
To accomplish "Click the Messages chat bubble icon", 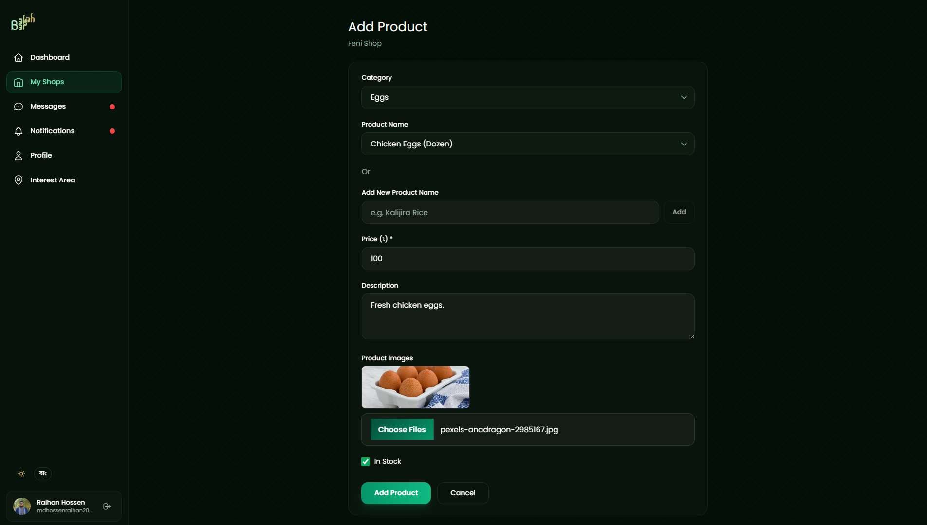I will (x=19, y=107).
